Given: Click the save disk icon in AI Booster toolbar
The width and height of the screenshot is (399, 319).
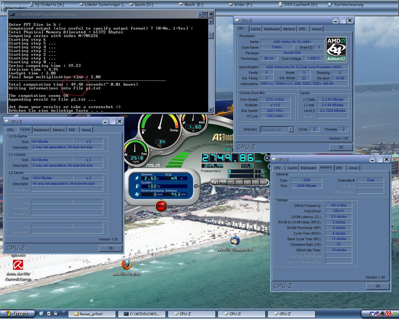Looking at the screenshot, I should [263, 182].
